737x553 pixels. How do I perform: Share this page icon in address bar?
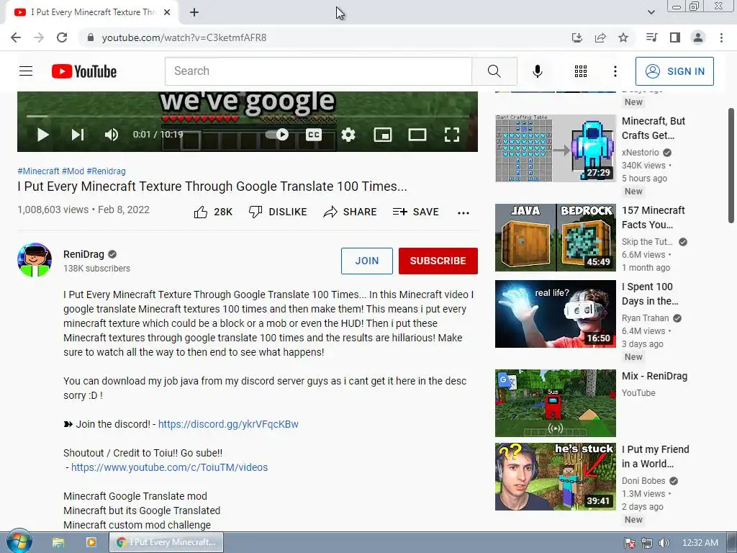coord(600,37)
